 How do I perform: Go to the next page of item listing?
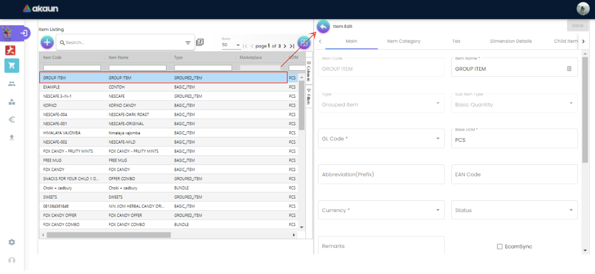point(285,46)
